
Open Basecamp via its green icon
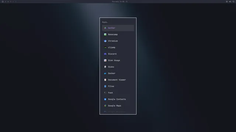105,34
